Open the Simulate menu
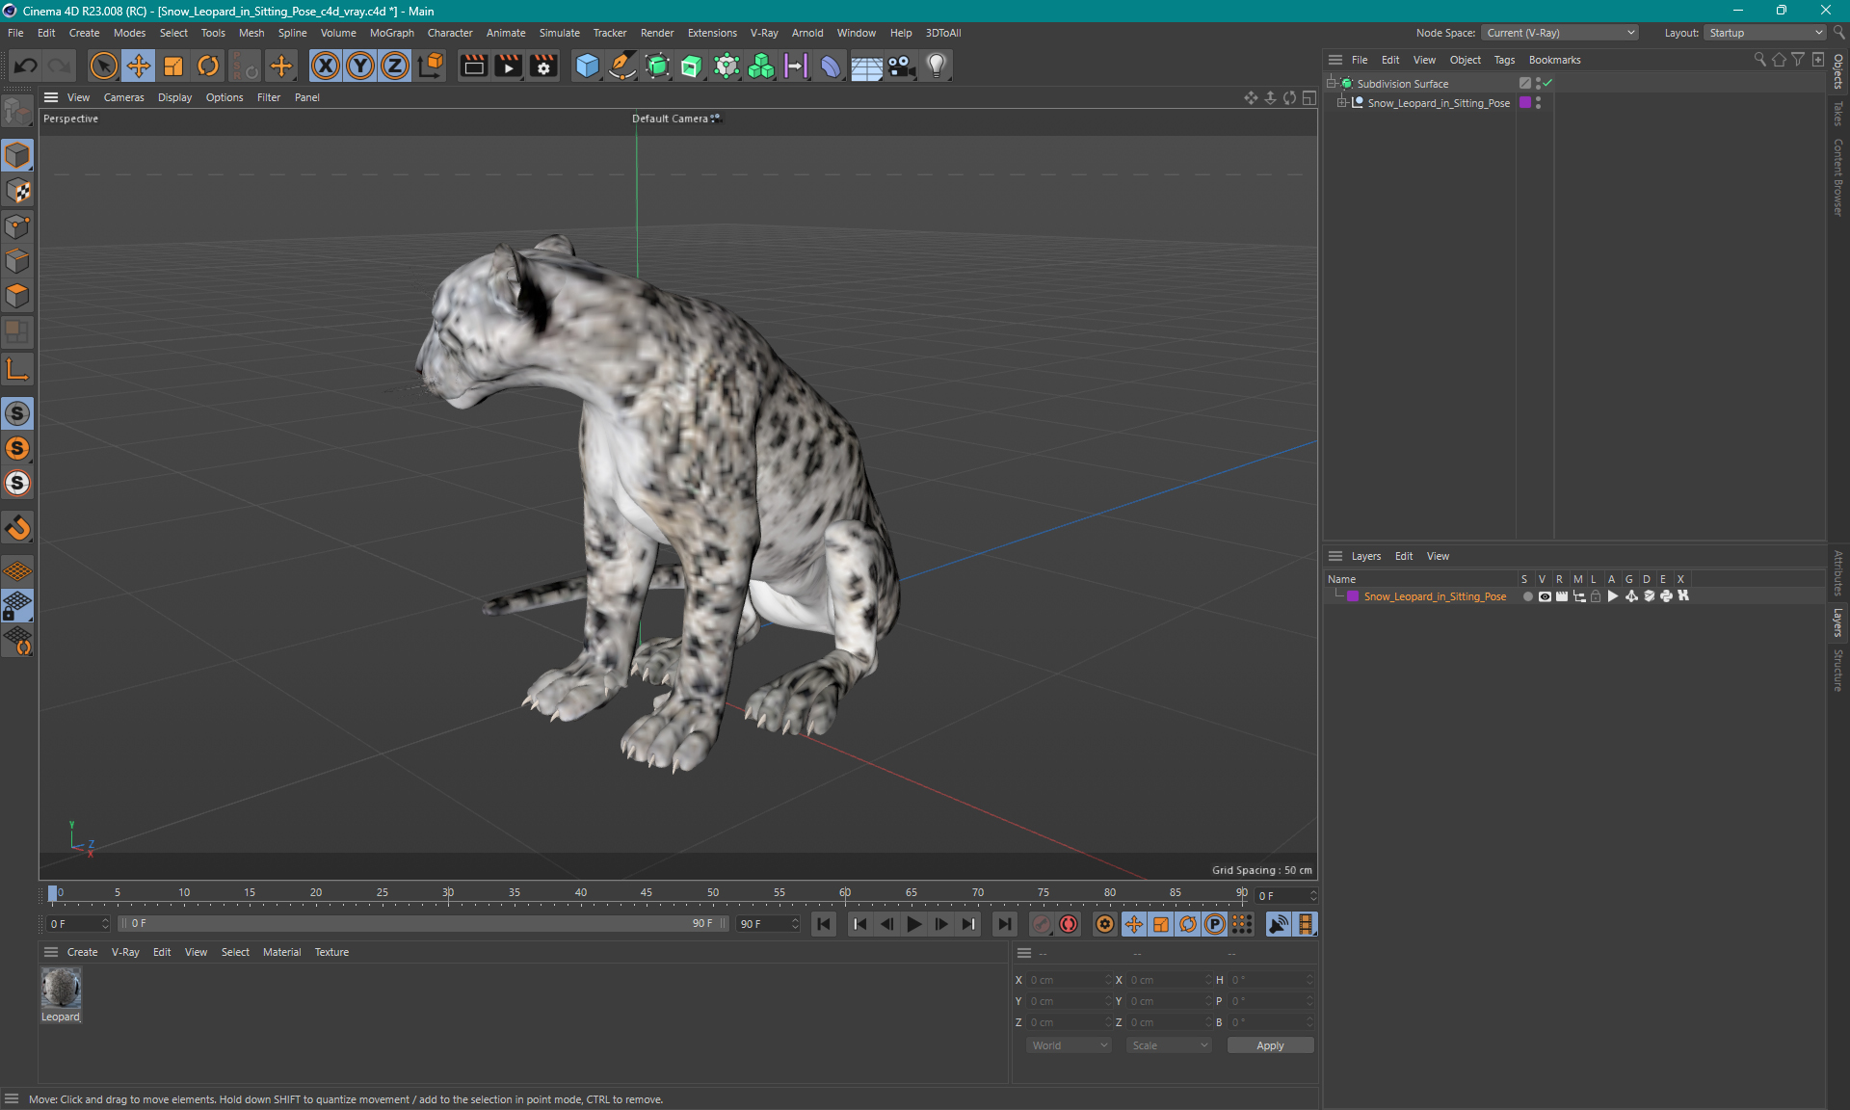Screen dimensions: 1850x1110 pyautogui.click(x=559, y=33)
